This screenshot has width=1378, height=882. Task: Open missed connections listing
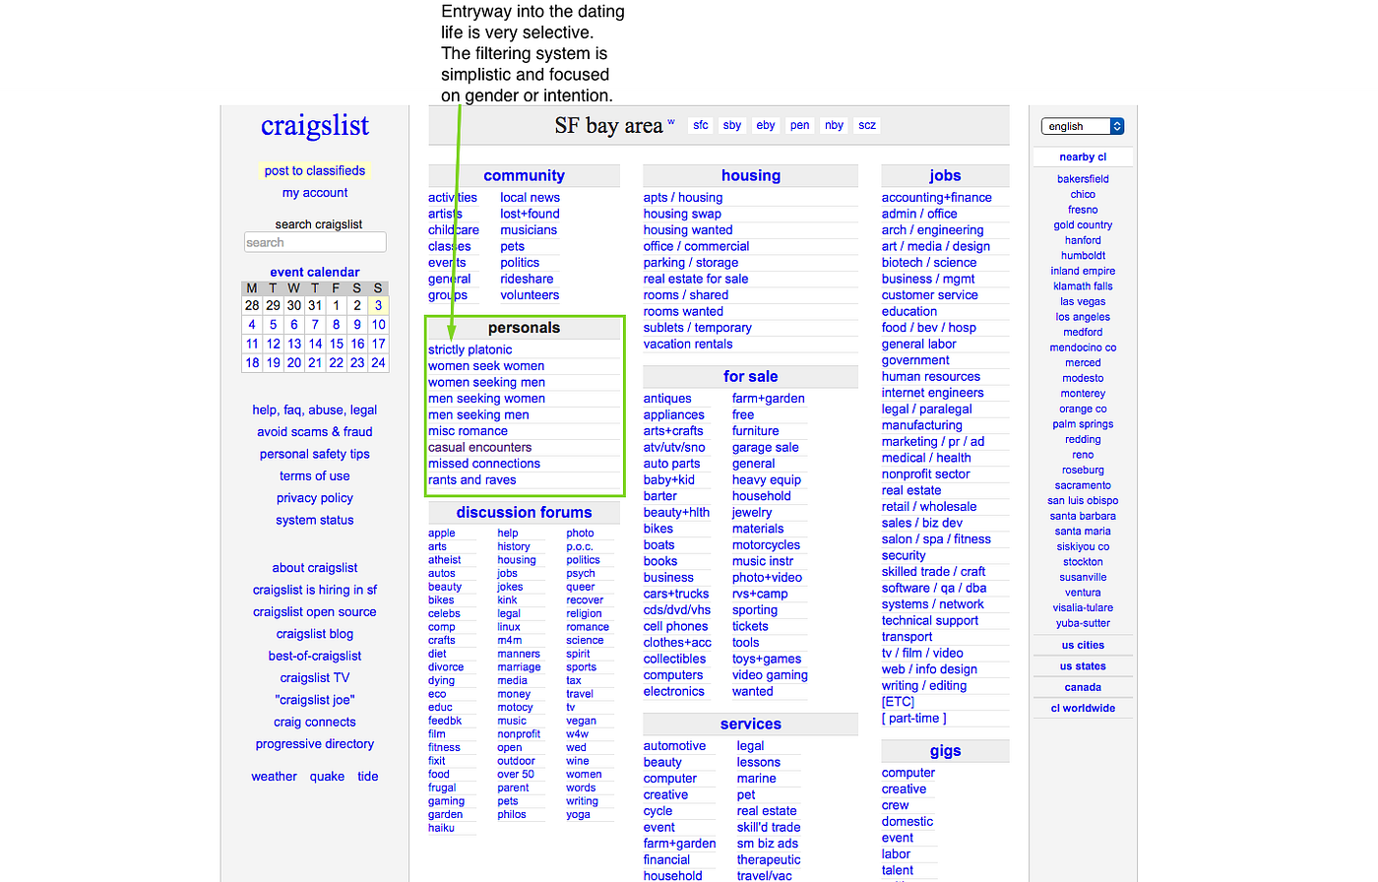click(484, 464)
